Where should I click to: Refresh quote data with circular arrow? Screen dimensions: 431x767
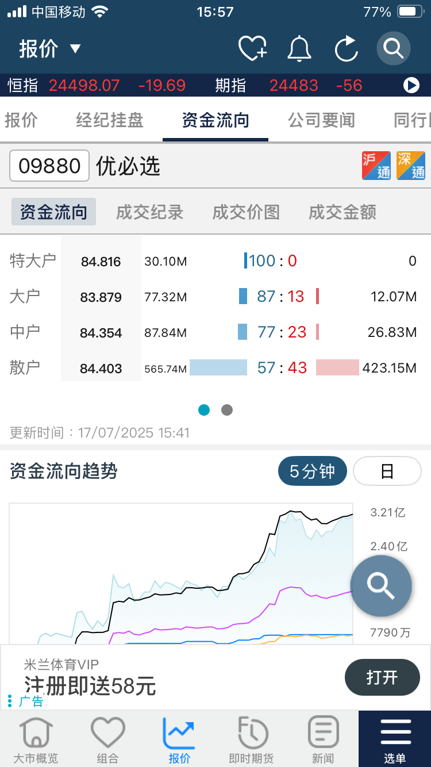click(x=347, y=48)
